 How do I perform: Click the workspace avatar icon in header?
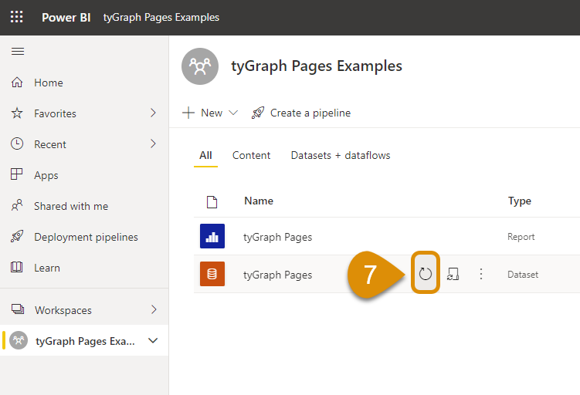pyautogui.click(x=200, y=66)
